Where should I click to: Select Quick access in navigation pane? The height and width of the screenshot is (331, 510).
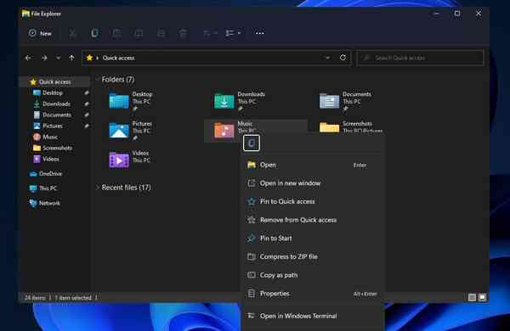pyautogui.click(x=54, y=81)
